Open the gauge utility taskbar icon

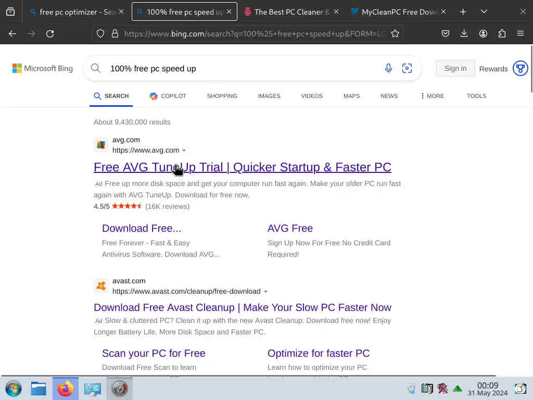[x=120, y=389]
